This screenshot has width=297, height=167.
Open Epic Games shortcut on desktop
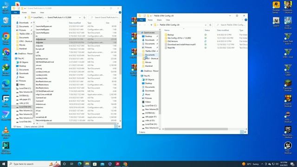pos(288,132)
